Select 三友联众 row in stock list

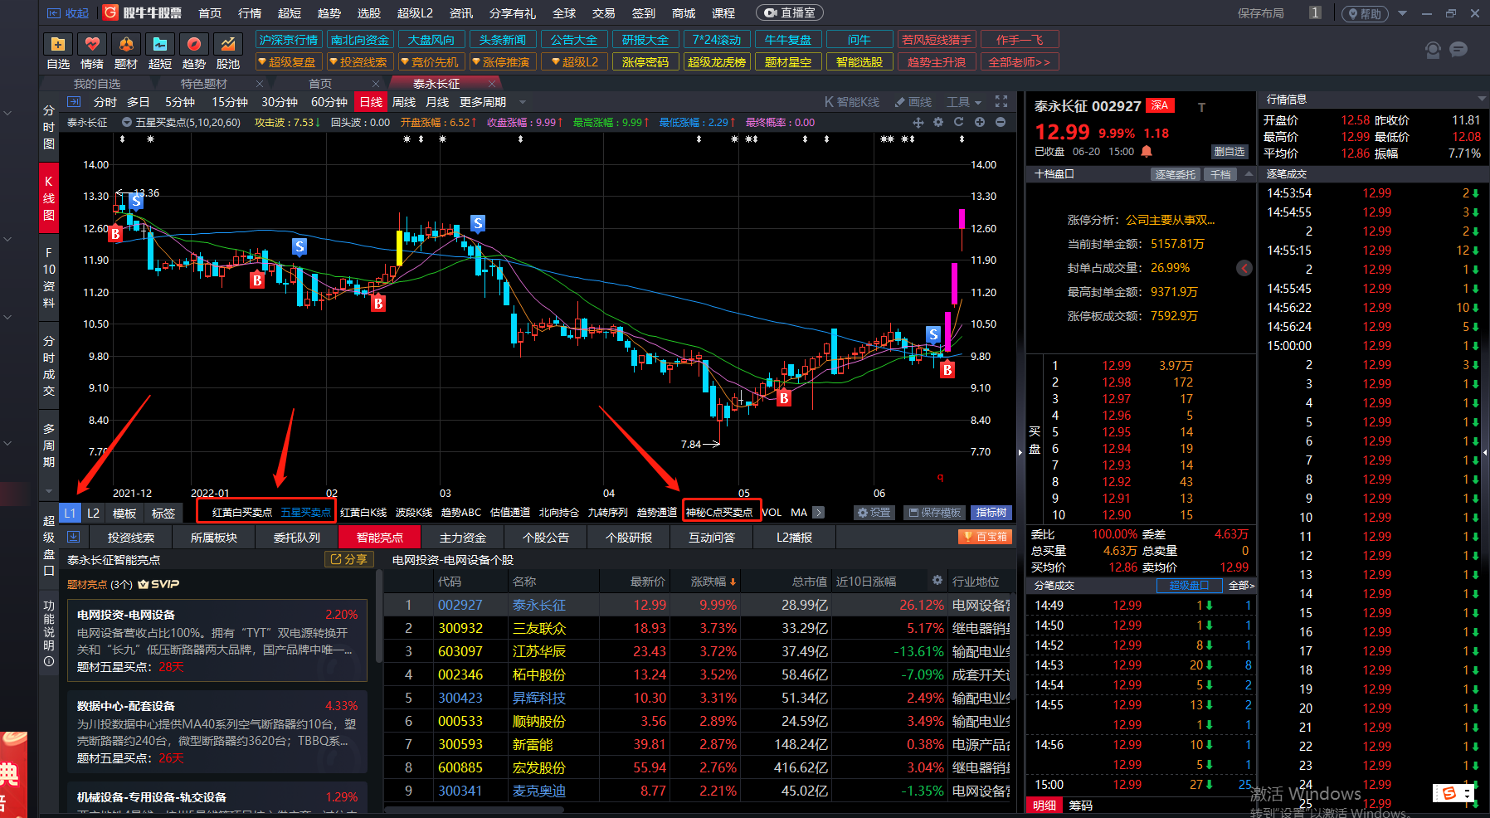tap(697, 628)
